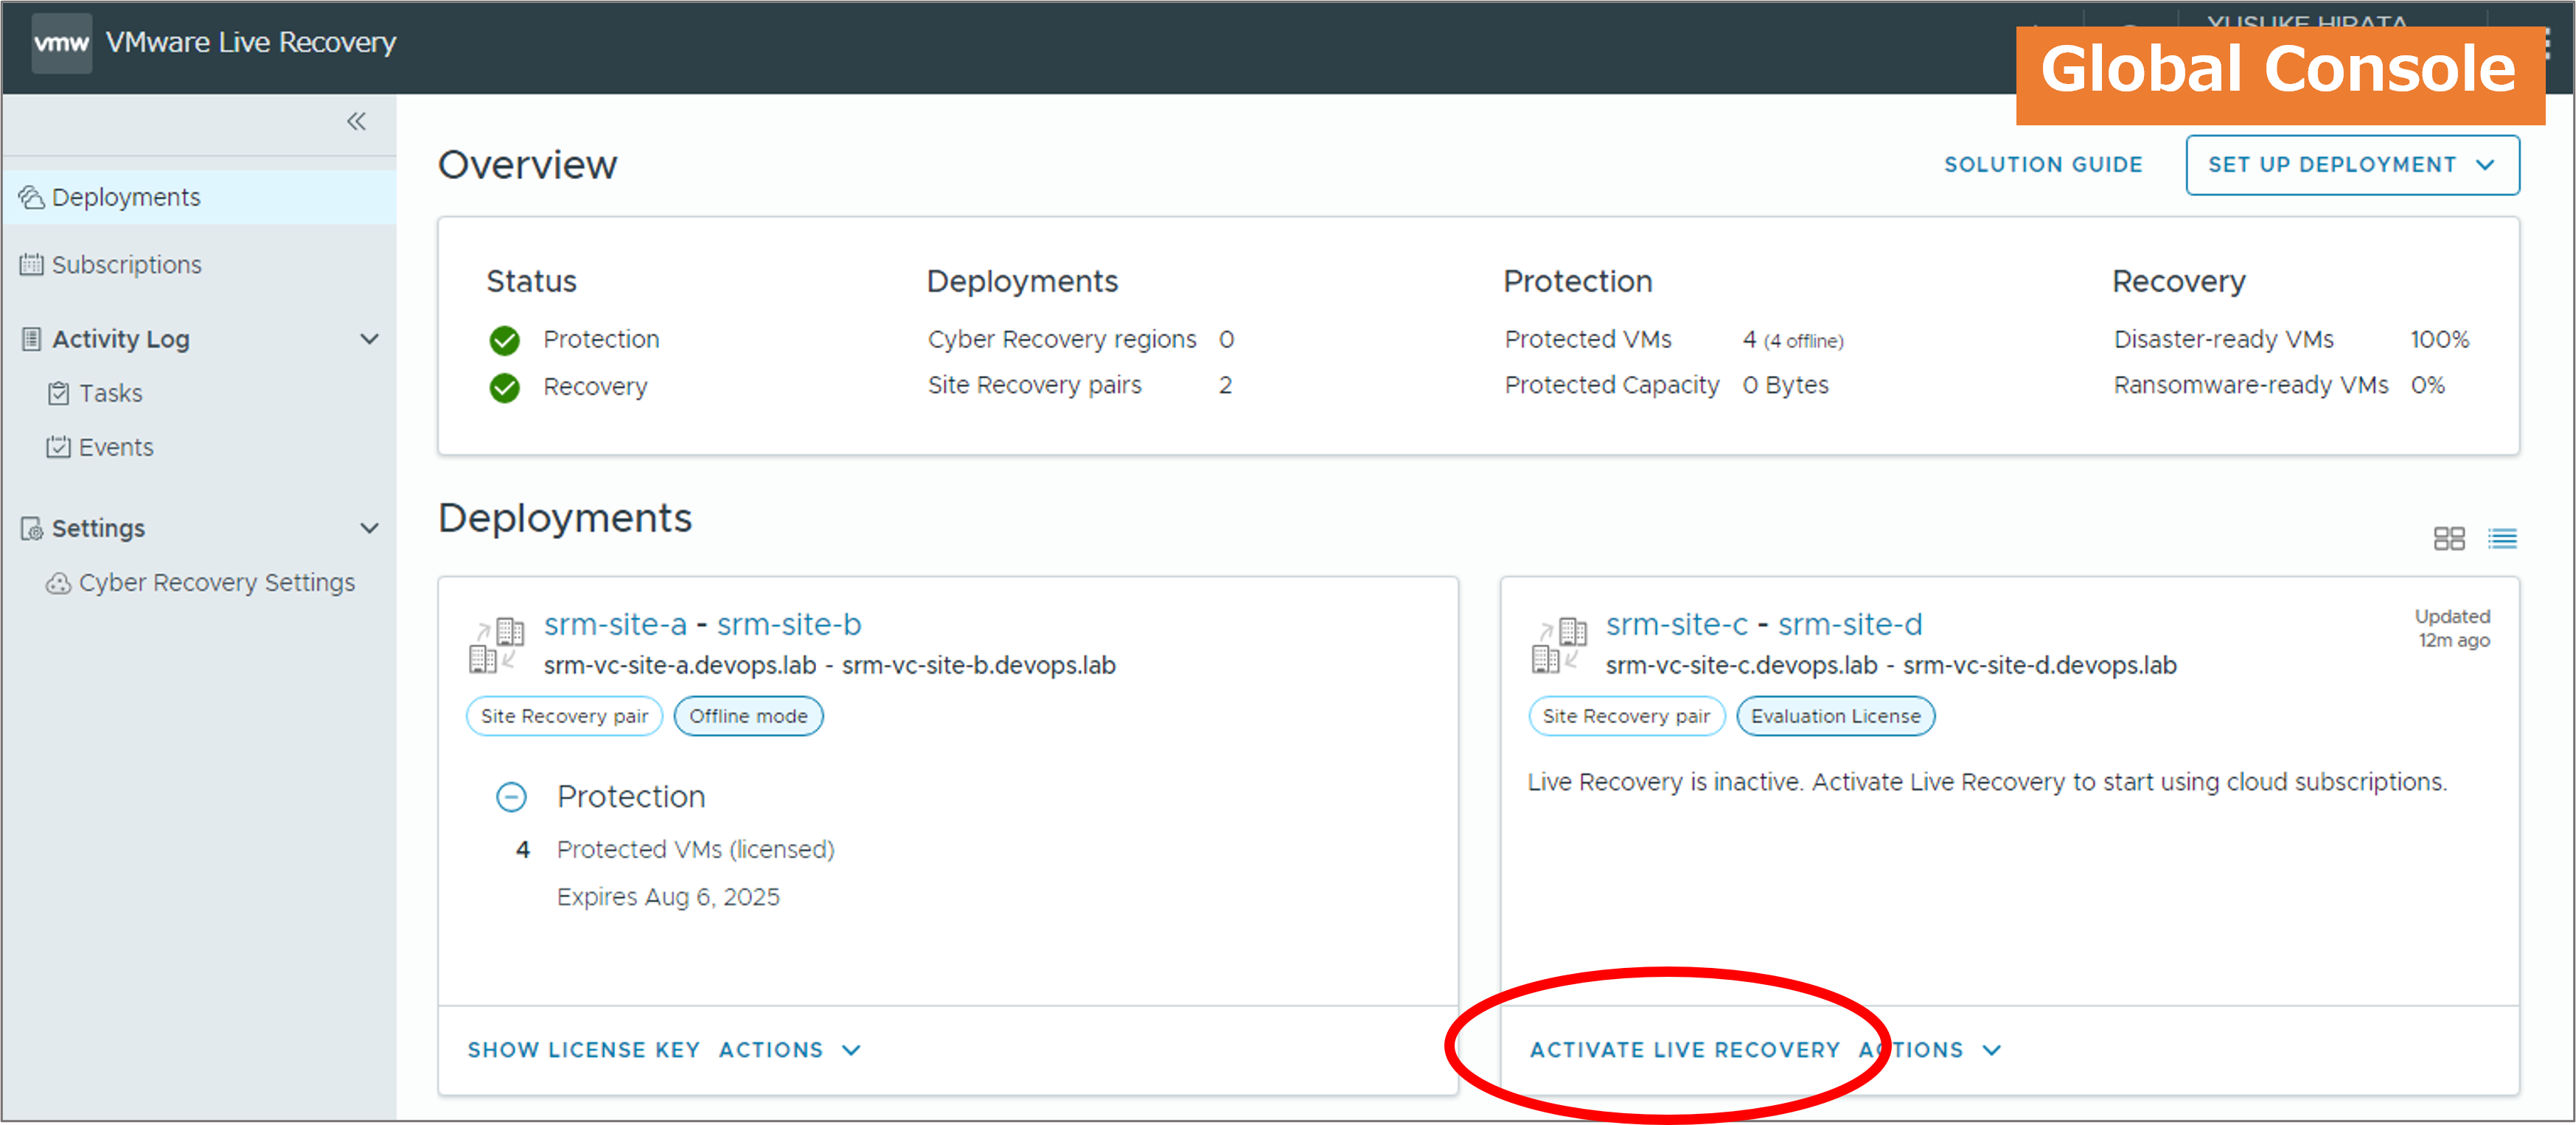Click the green Protection status check icon

[x=505, y=341]
